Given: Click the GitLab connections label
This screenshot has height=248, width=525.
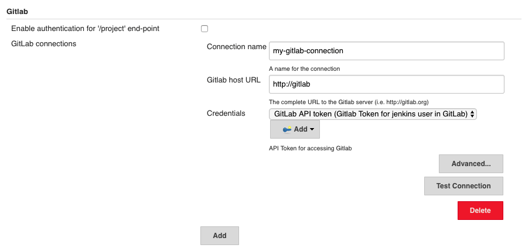Looking at the screenshot, I should (x=43, y=44).
